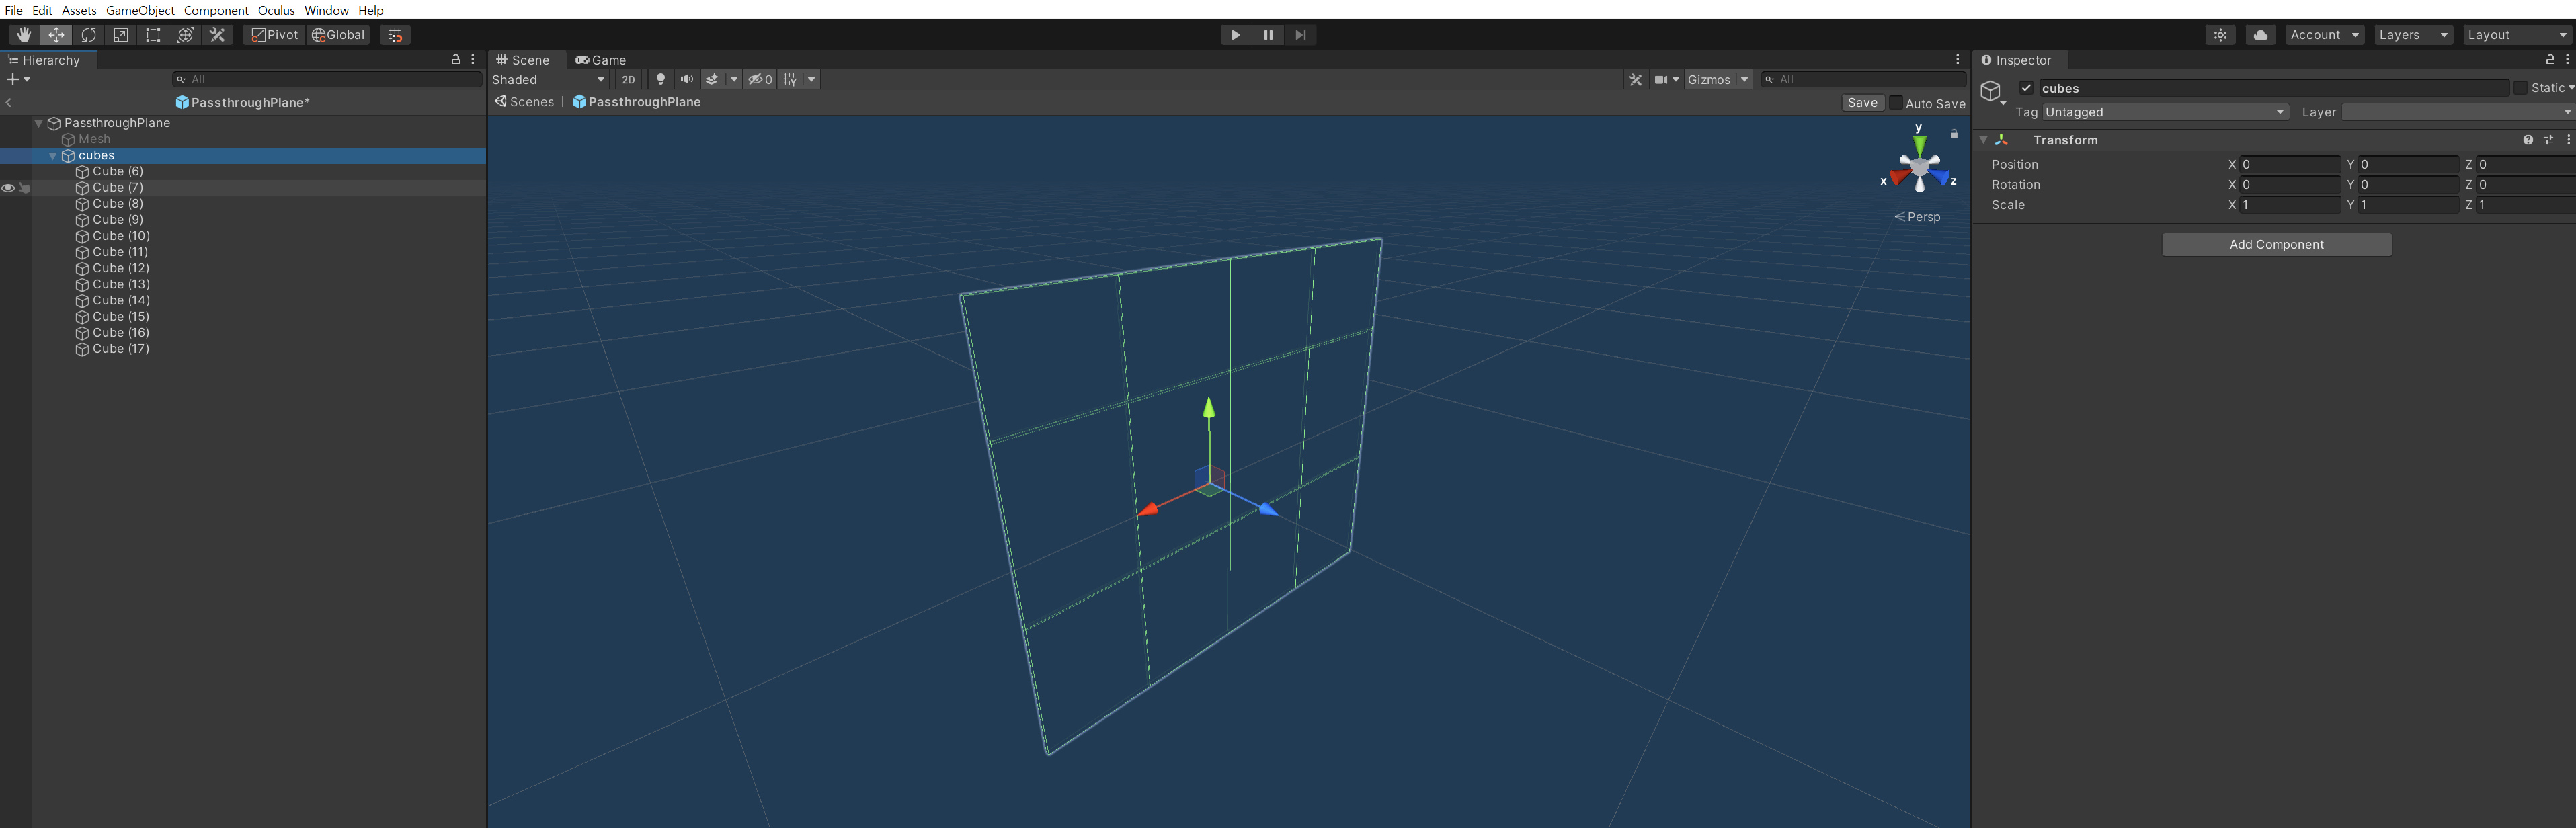Open Collab cloud services icon

[2260, 35]
